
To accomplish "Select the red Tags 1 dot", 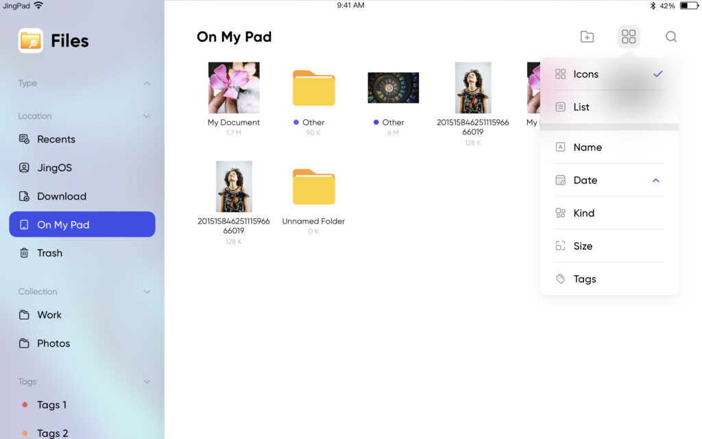I will point(25,405).
